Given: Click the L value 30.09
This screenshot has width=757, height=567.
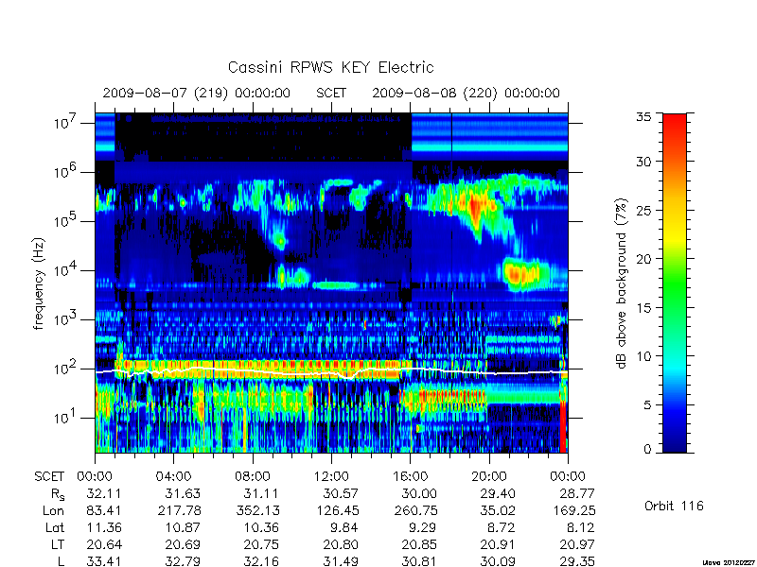Looking at the screenshot, I should pos(499,561).
